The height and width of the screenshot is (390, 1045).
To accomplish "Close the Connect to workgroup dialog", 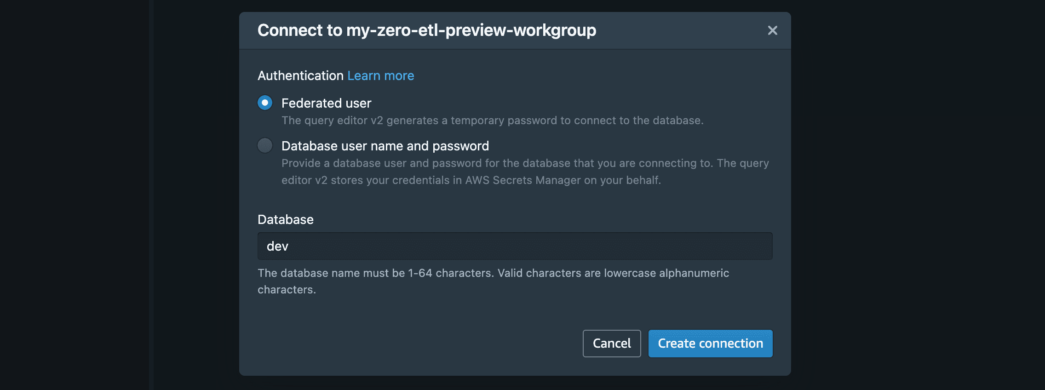I will [x=772, y=30].
